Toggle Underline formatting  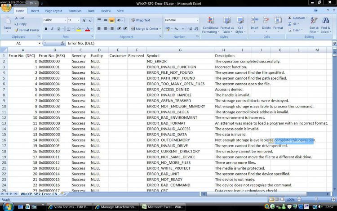coord(58,29)
